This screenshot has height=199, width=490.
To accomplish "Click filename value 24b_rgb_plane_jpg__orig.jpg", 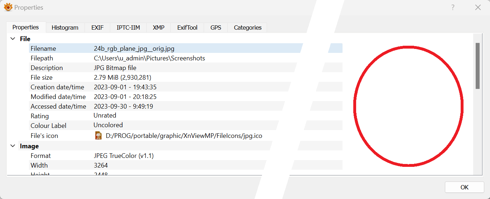I will tap(134, 49).
